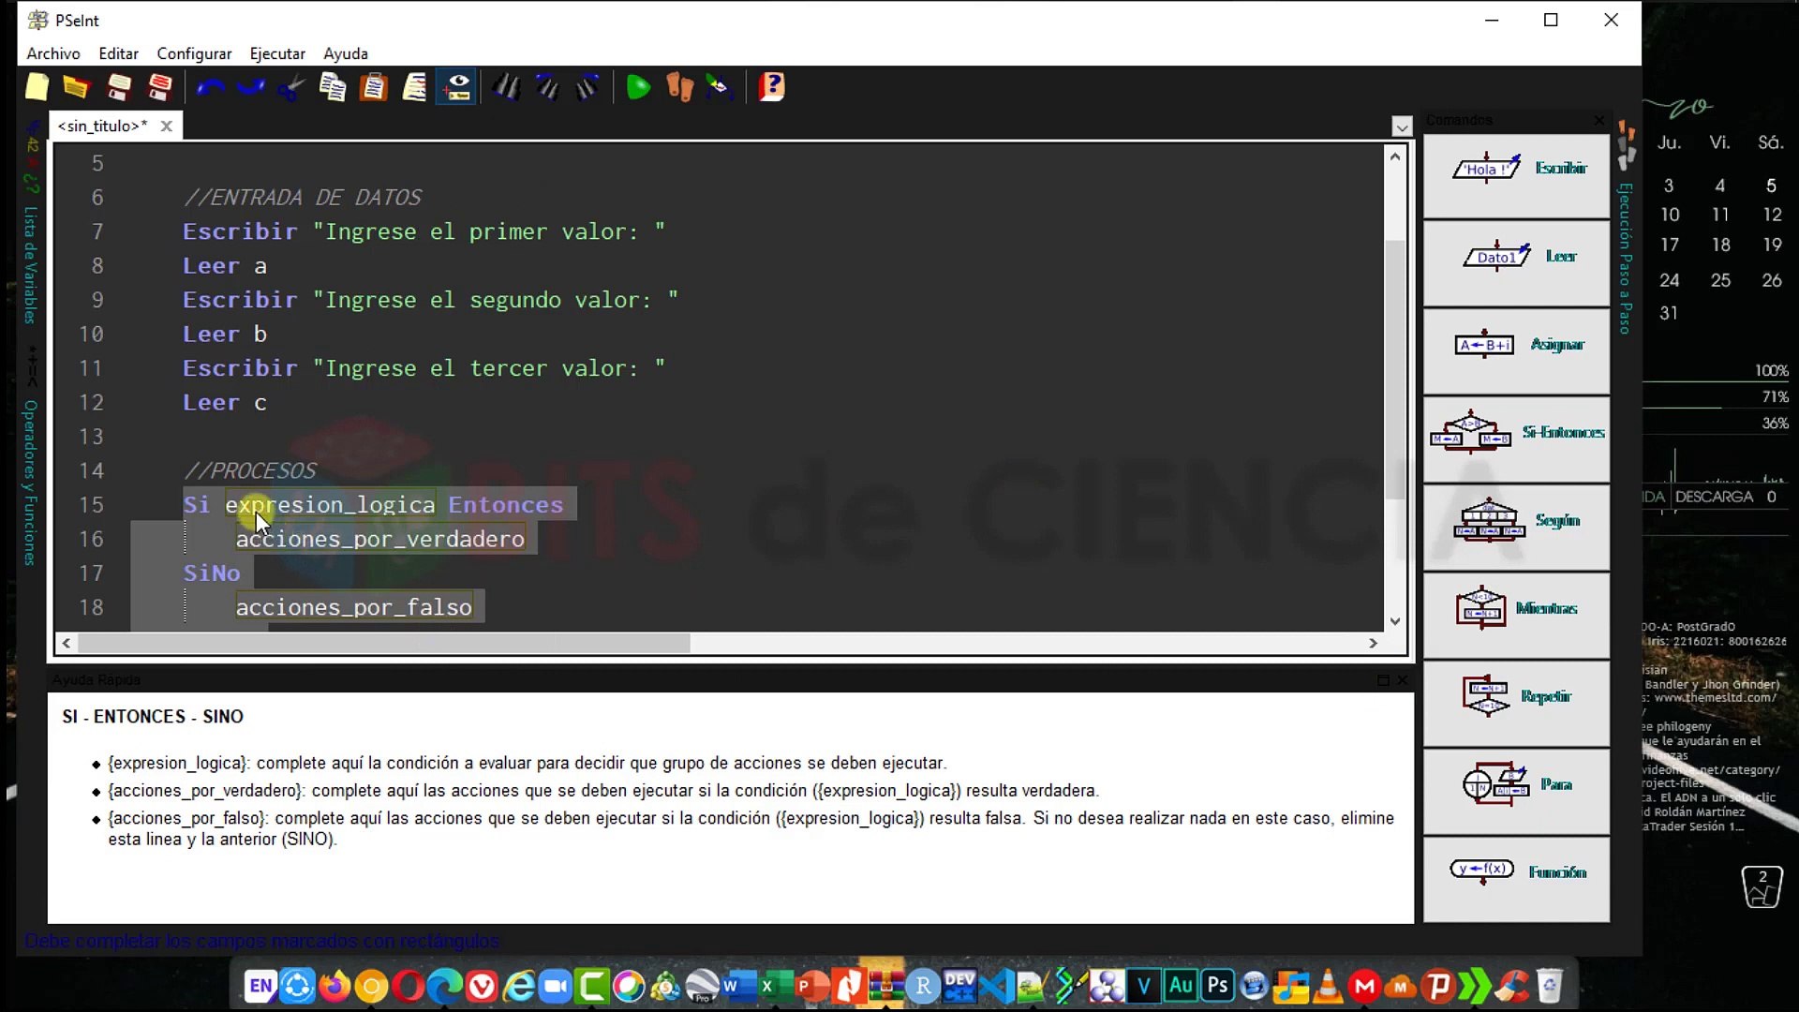
Task: Click the binoculars search icon
Action: pyautogui.click(x=507, y=88)
